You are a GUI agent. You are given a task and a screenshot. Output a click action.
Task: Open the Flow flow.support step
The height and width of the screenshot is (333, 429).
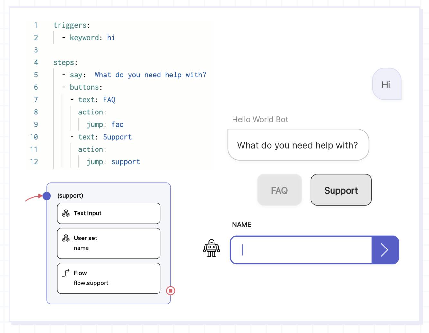(x=109, y=278)
